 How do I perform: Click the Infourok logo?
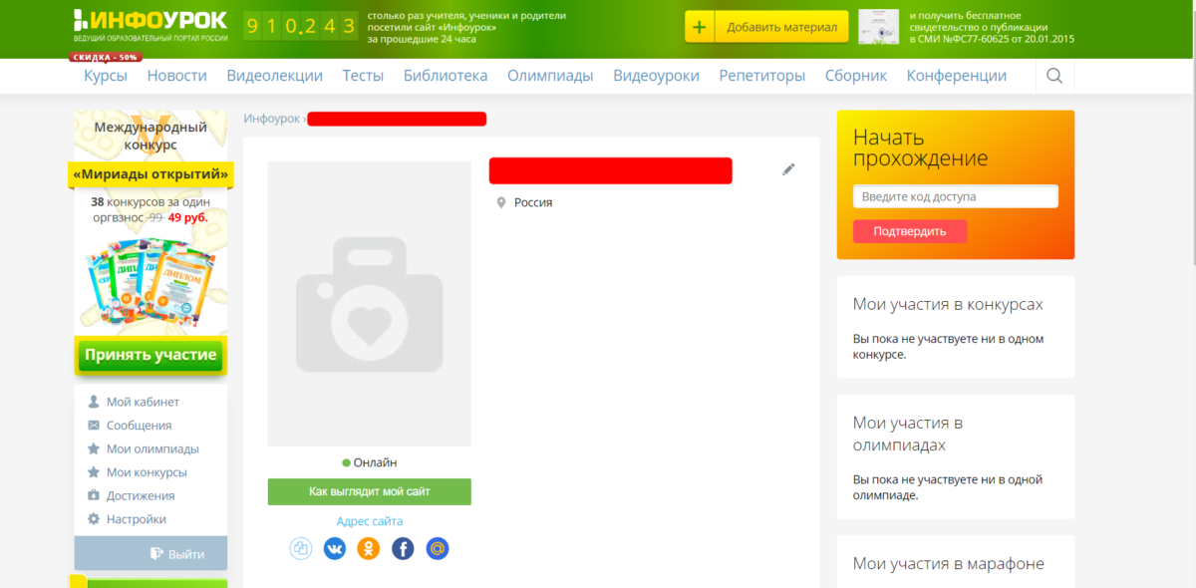tap(150, 24)
